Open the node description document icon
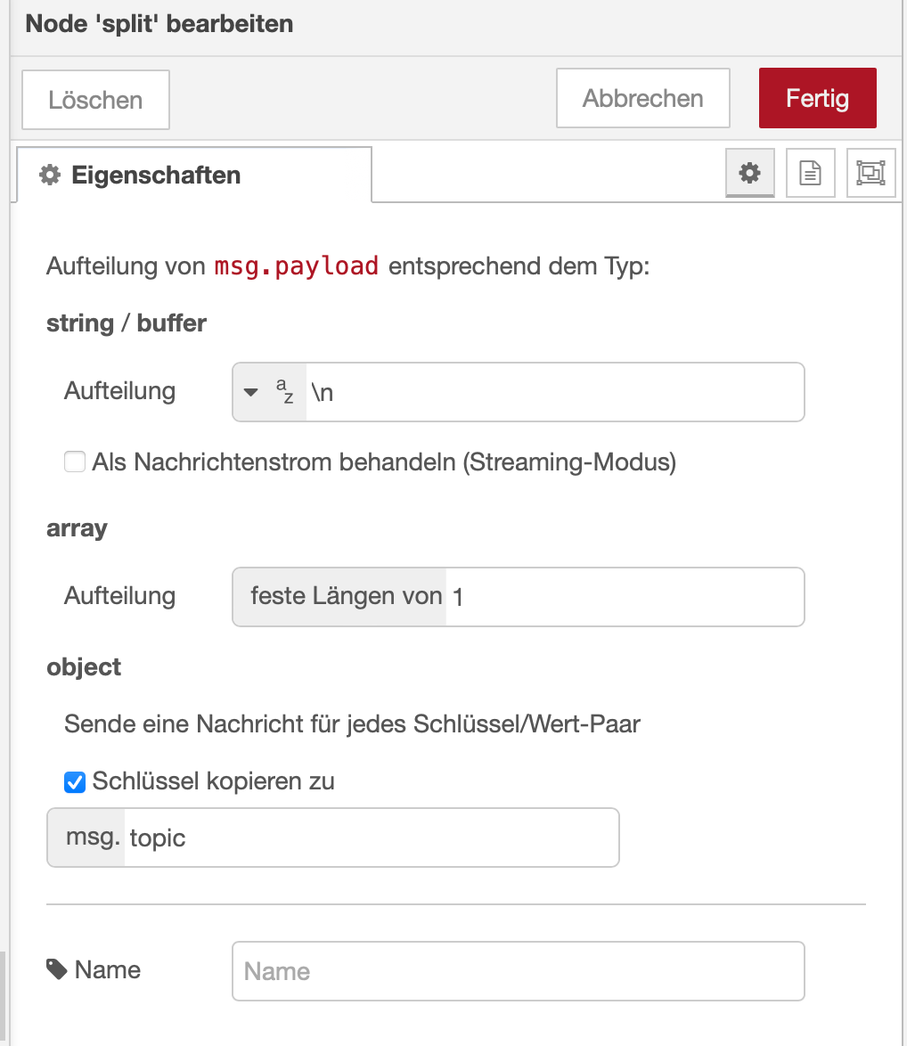The width and height of the screenshot is (907, 1046). [x=810, y=173]
